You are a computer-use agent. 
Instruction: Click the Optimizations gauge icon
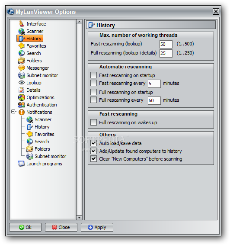pyautogui.click(x=22, y=97)
